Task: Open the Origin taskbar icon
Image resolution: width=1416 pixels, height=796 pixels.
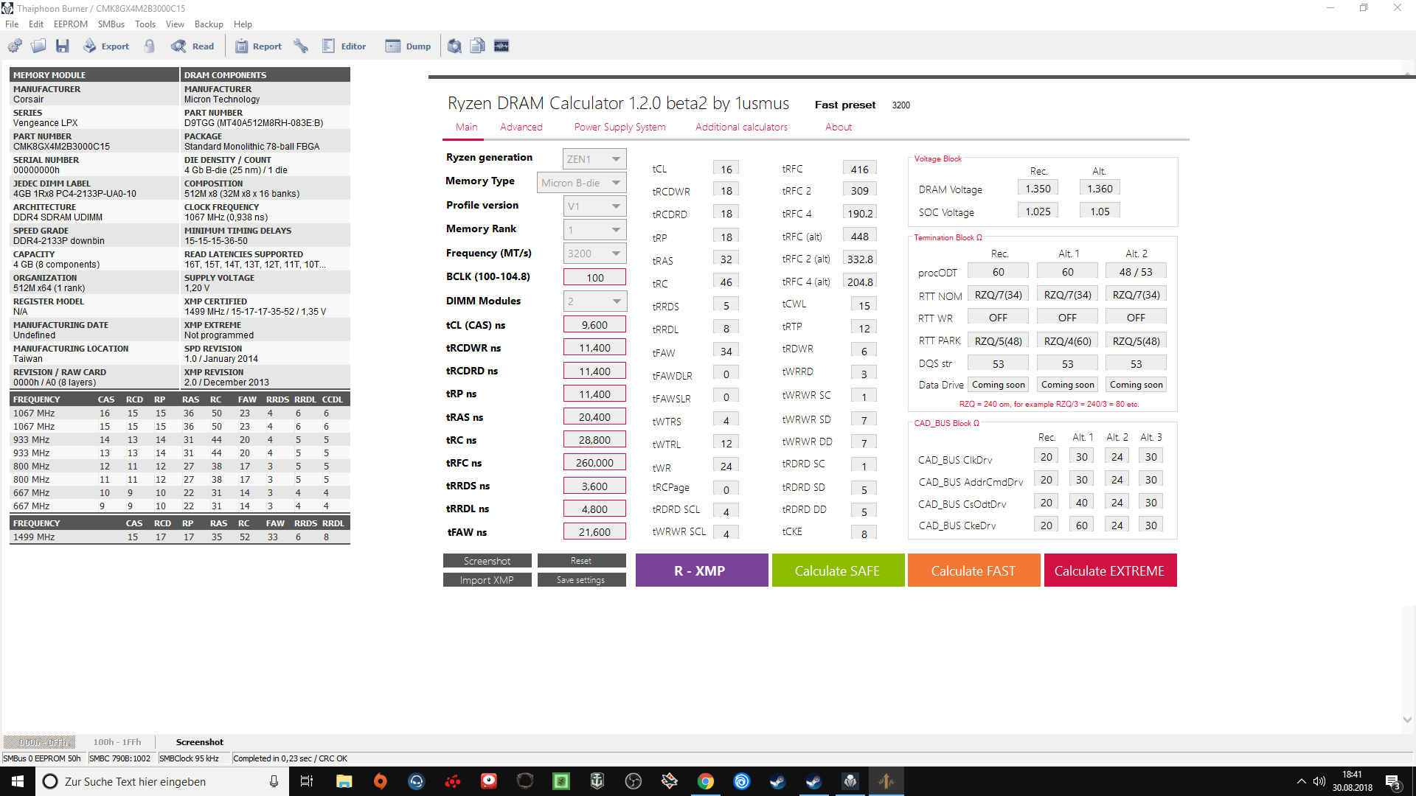Action: (x=380, y=781)
